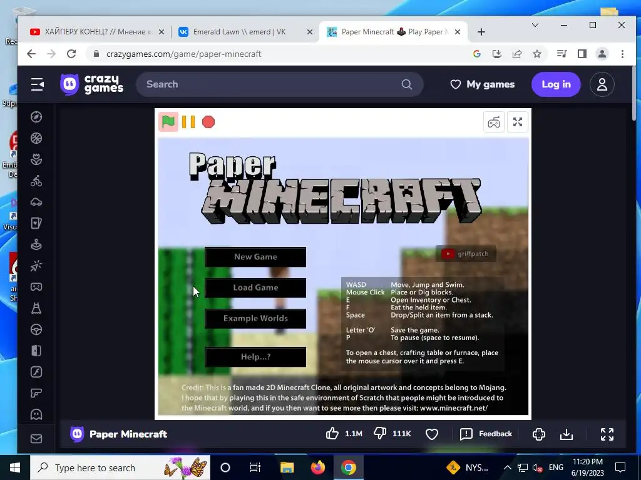The height and width of the screenshot is (480, 641).
Task: Open the door escape category in sidebar
Action: point(36,351)
